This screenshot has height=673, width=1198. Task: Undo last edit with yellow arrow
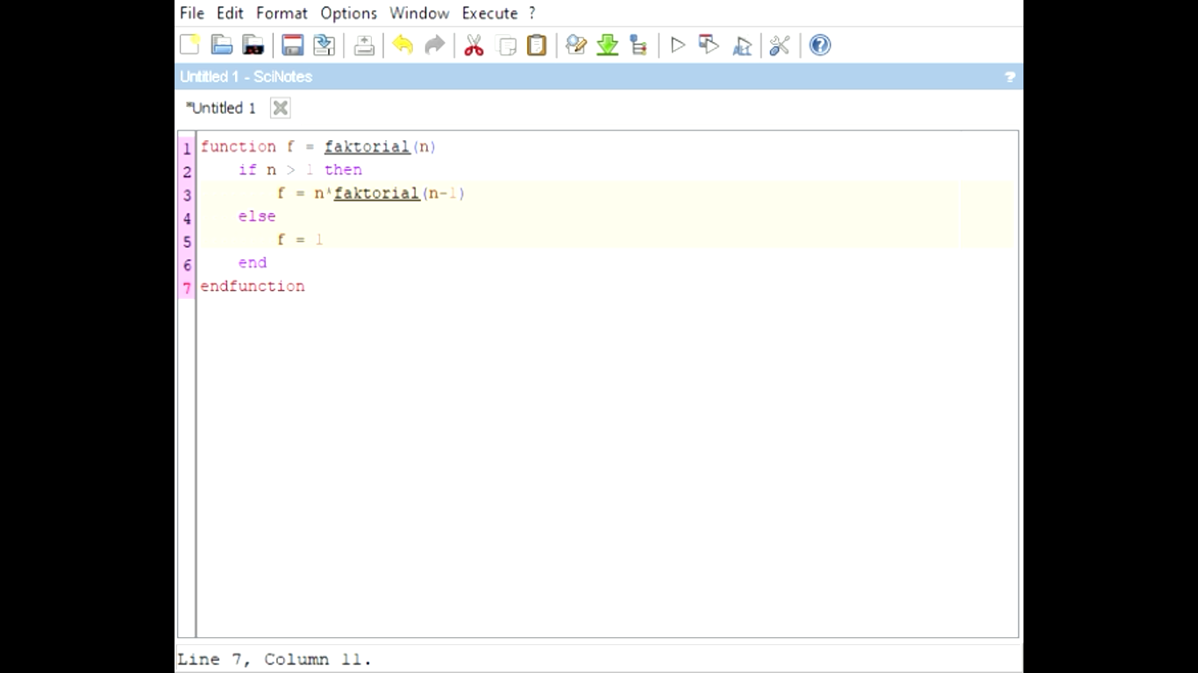pyautogui.click(x=403, y=45)
